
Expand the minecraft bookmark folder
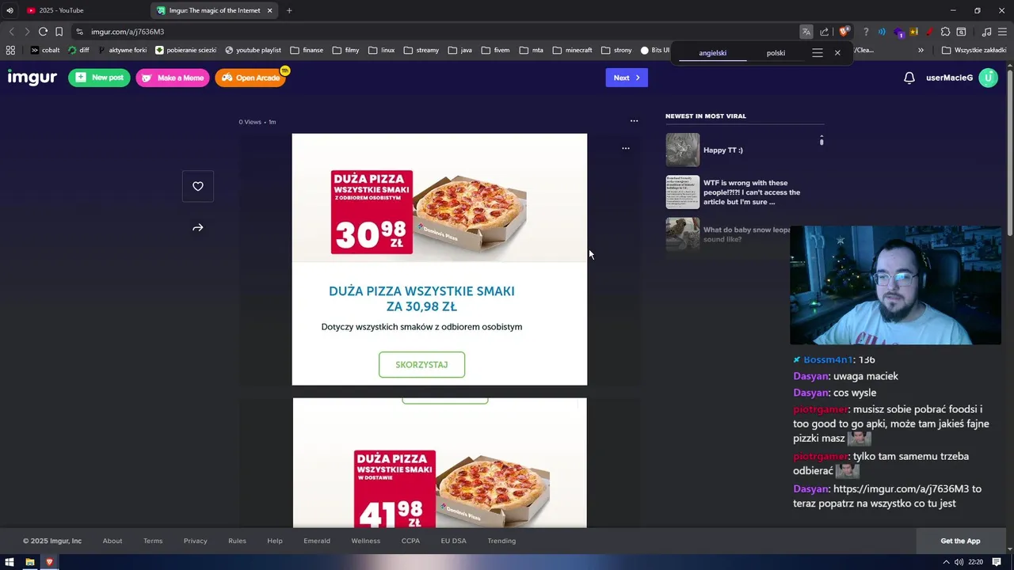coord(572,50)
